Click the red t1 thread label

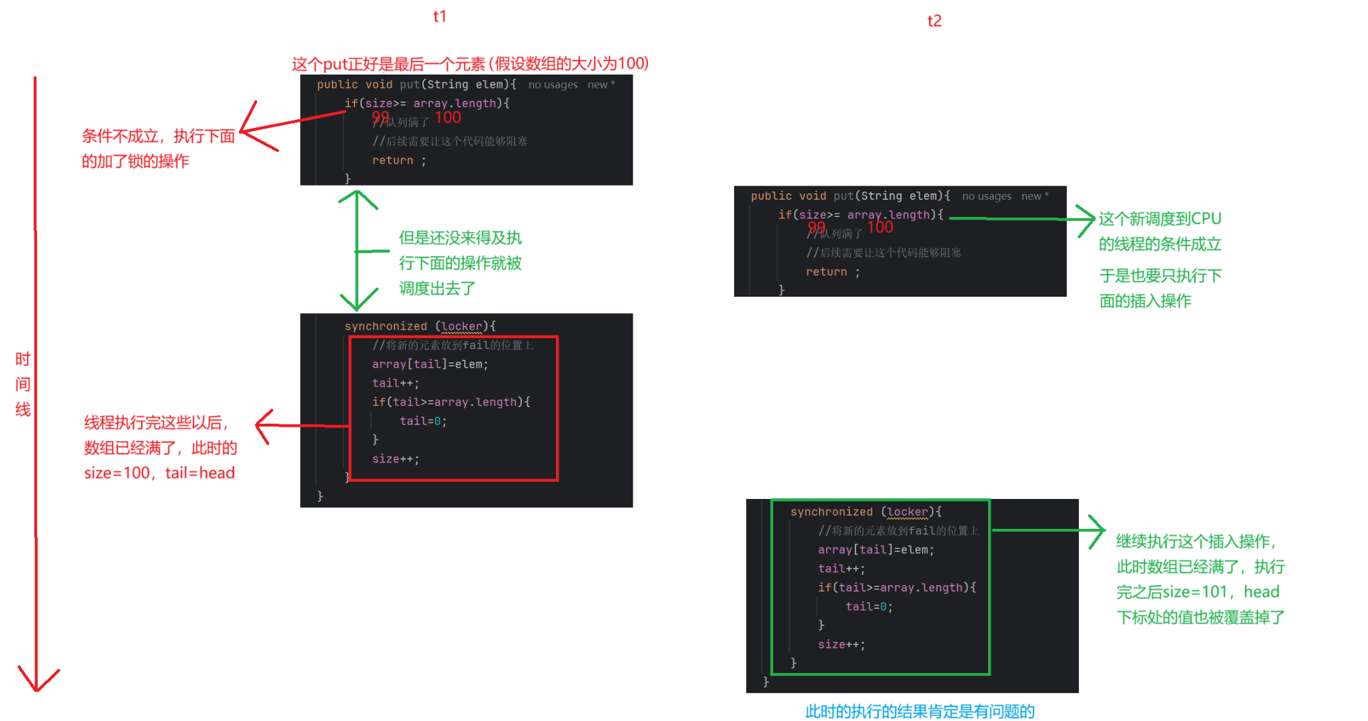point(439,16)
